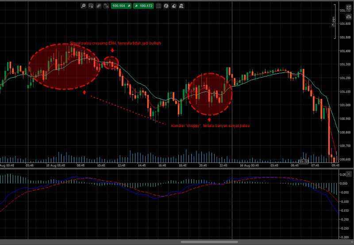
Task: Click the green Buy button at 100.172
Action: 144,6
